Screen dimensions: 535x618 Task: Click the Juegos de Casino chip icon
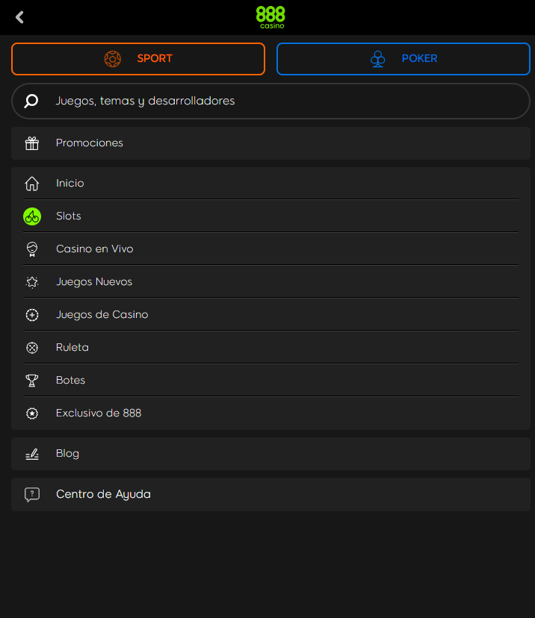coord(32,315)
